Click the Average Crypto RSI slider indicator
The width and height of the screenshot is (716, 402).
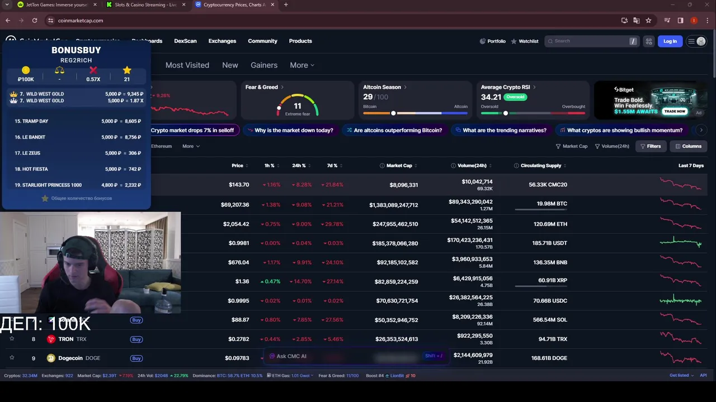click(x=506, y=113)
